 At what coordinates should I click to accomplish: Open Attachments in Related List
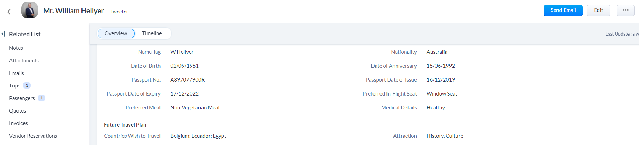coord(24,61)
